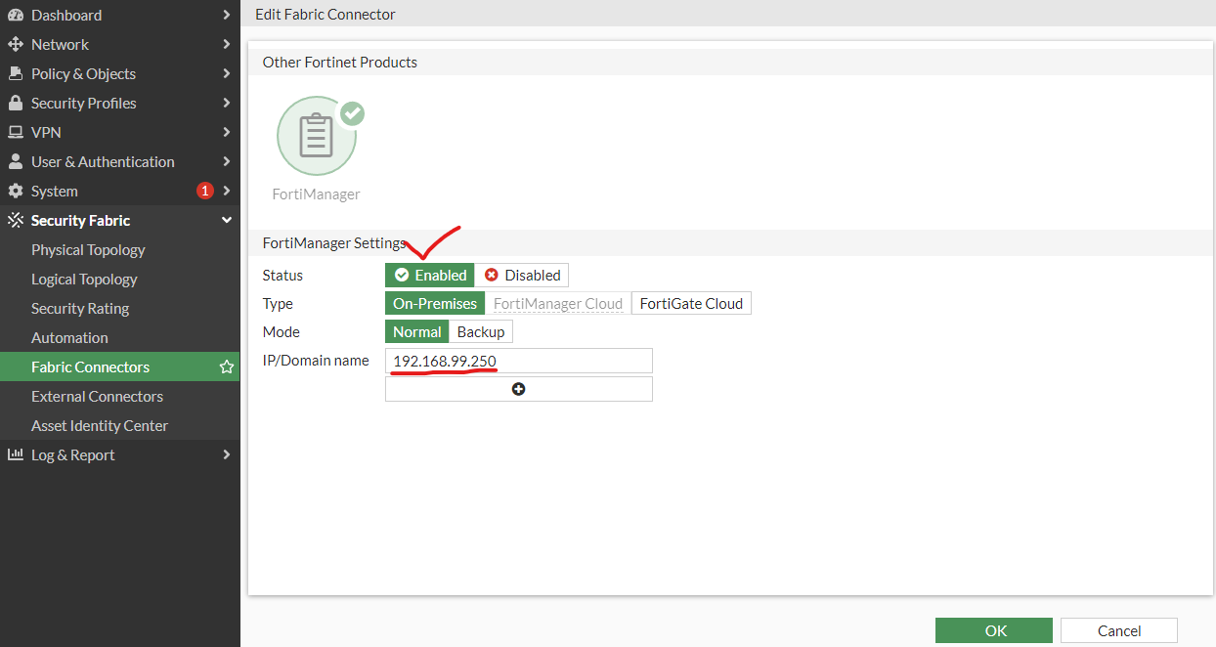Click the Policy & Objects icon

tap(16, 74)
